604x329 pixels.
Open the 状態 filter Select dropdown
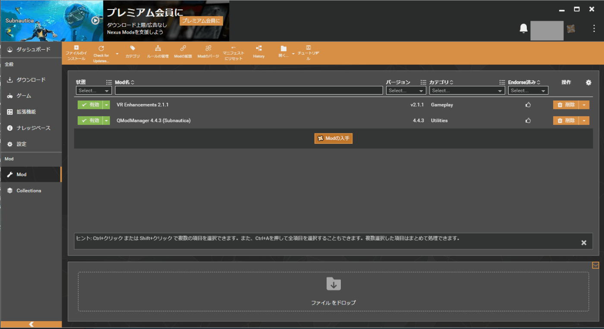pyautogui.click(x=94, y=91)
